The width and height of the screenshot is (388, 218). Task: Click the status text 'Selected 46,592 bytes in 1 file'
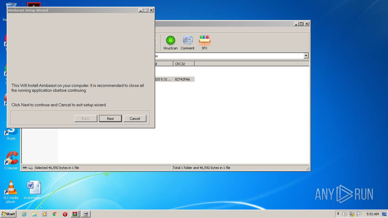[x=57, y=168]
